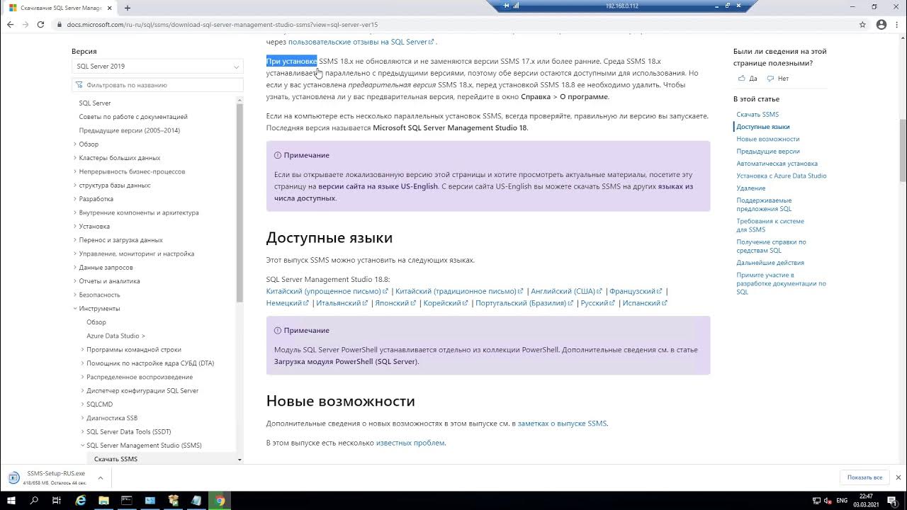Click the network icon in the tray

click(x=816, y=501)
